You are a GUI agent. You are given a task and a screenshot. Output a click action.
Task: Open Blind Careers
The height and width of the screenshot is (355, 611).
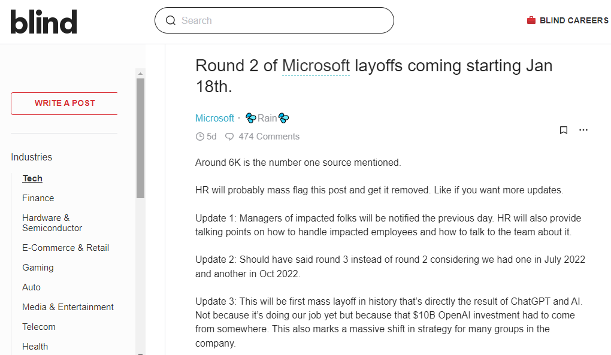click(573, 20)
